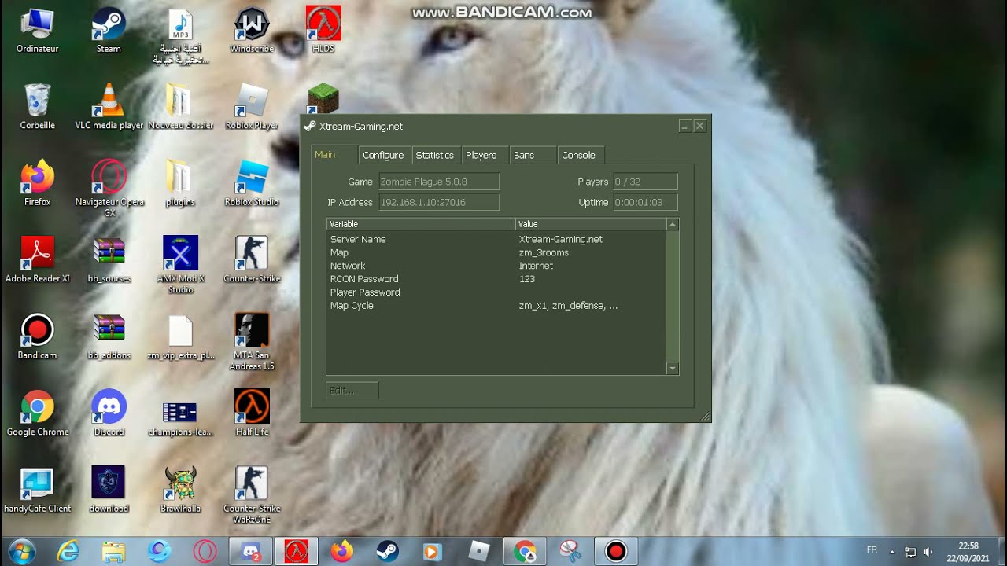The image size is (1007, 566).
Task: Click the list scrollbar up arrow
Action: [x=672, y=224]
